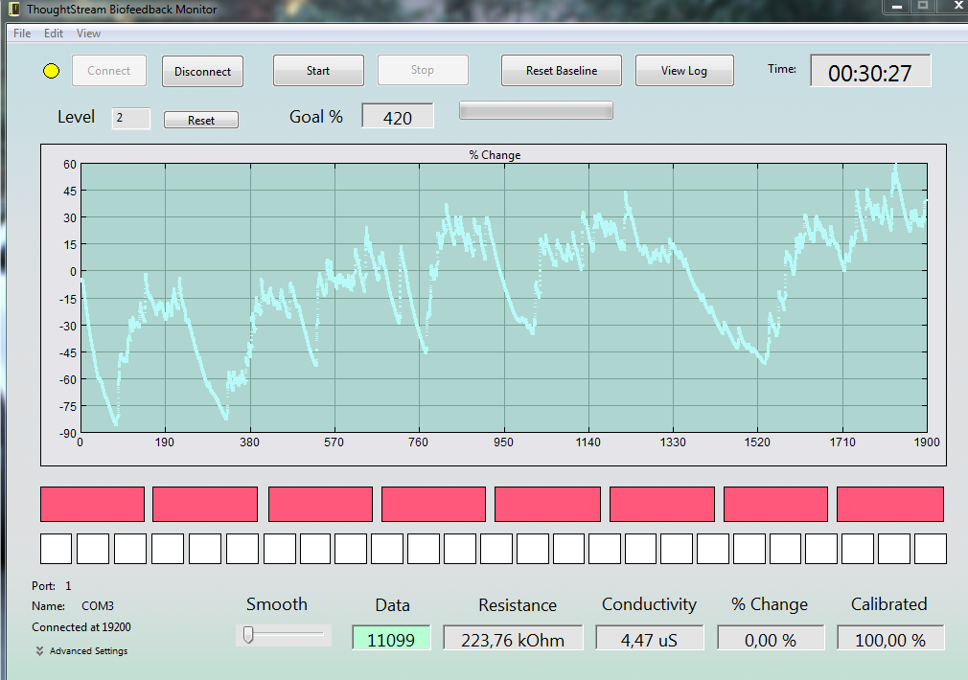This screenshot has height=680, width=968.
Task: Click the % Change field showing 0,00 %
Action: click(771, 638)
